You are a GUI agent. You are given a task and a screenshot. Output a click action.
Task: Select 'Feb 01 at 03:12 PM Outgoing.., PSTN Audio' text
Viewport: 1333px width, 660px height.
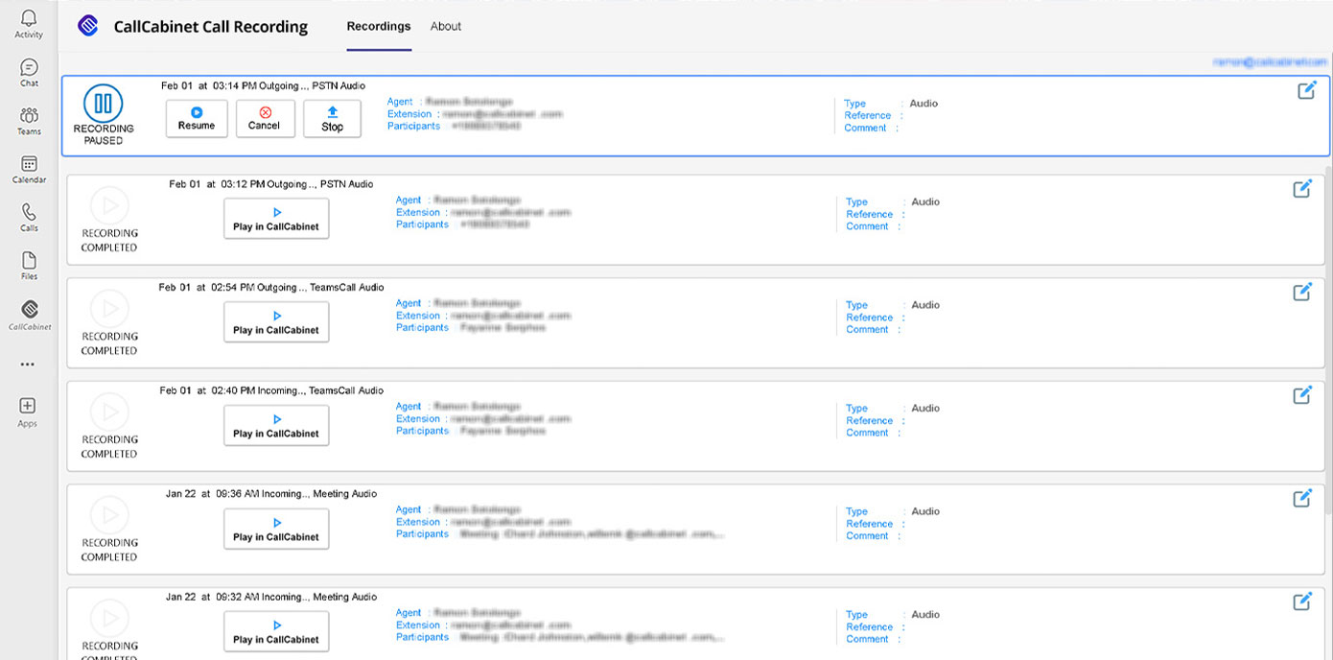click(x=271, y=184)
